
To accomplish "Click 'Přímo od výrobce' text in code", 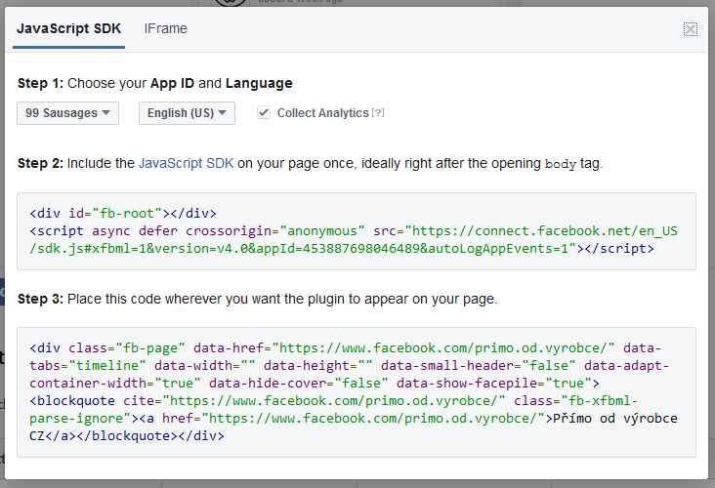I will pyautogui.click(x=615, y=419).
